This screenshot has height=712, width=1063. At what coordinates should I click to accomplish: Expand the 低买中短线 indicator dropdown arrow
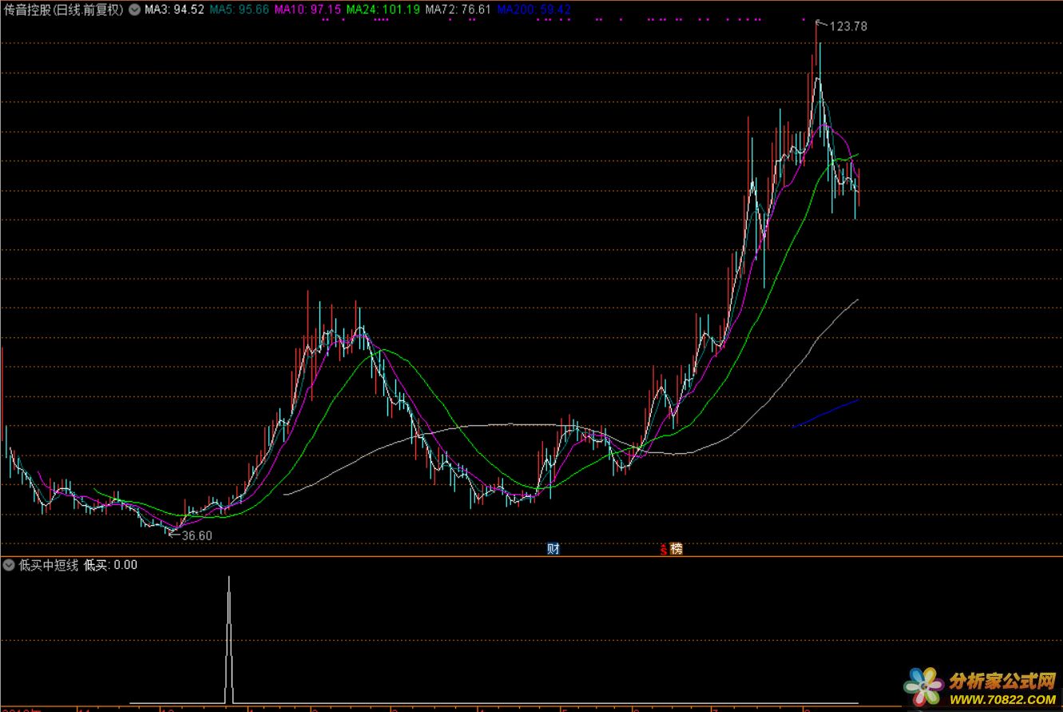pos(9,565)
